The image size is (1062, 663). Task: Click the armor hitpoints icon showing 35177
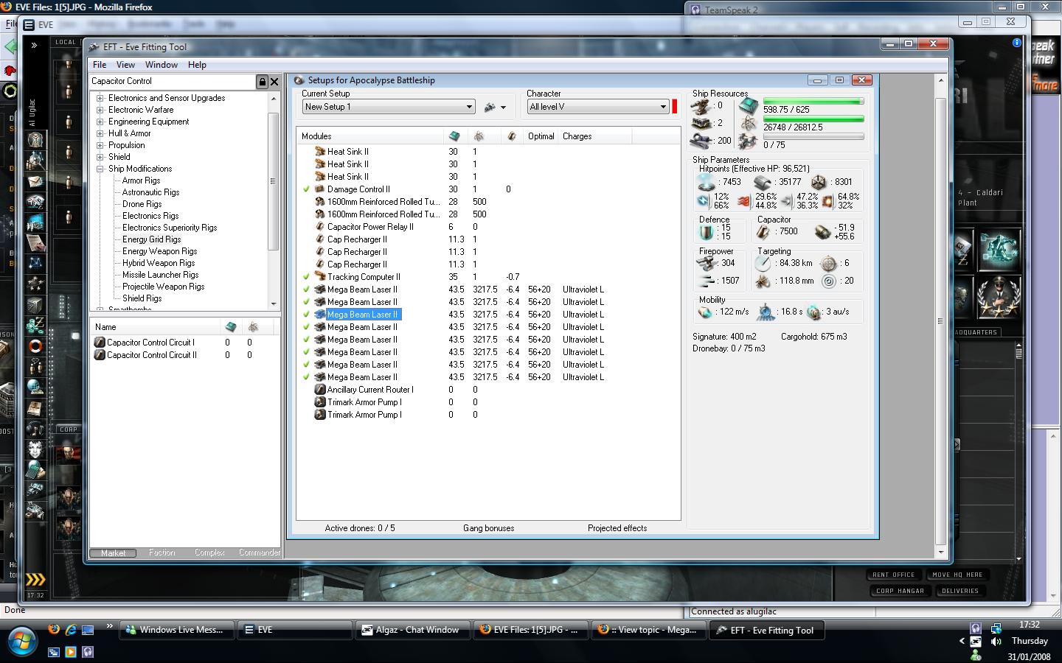pos(763,181)
